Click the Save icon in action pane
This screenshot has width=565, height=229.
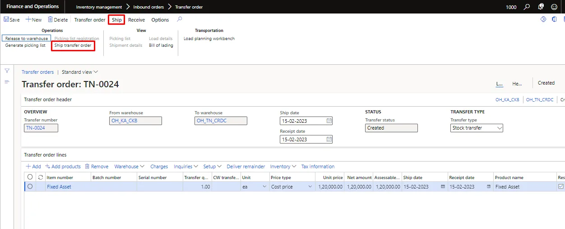[x=6, y=20]
